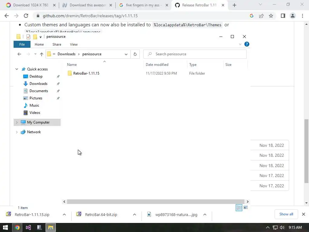
Task: Select Pictures in Quick access
Action: 36,98
